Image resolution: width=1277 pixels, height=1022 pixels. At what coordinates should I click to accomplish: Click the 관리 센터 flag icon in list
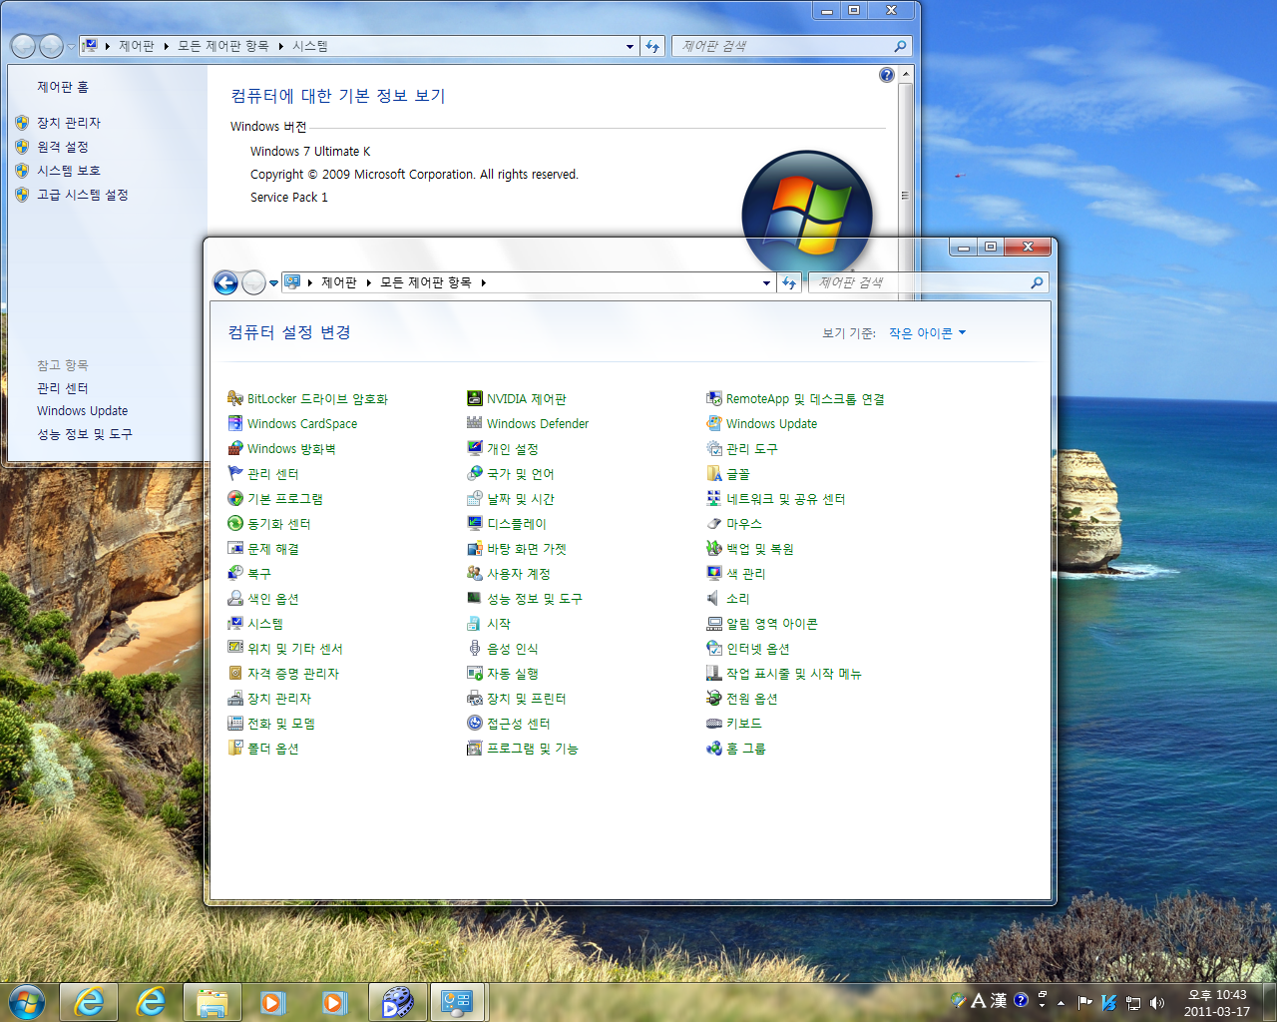point(235,473)
